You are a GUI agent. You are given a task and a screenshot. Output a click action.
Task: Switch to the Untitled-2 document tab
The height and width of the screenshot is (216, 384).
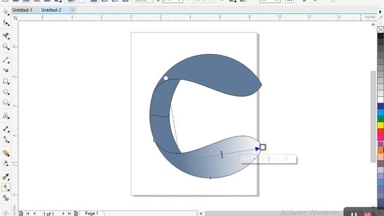pyautogui.click(x=51, y=10)
